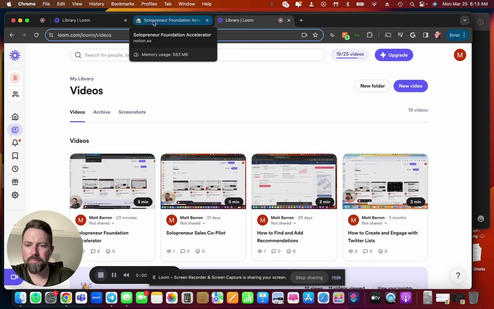Image resolution: width=494 pixels, height=309 pixels.
Task: Click the My Library breadcrumb
Action: [x=82, y=79]
